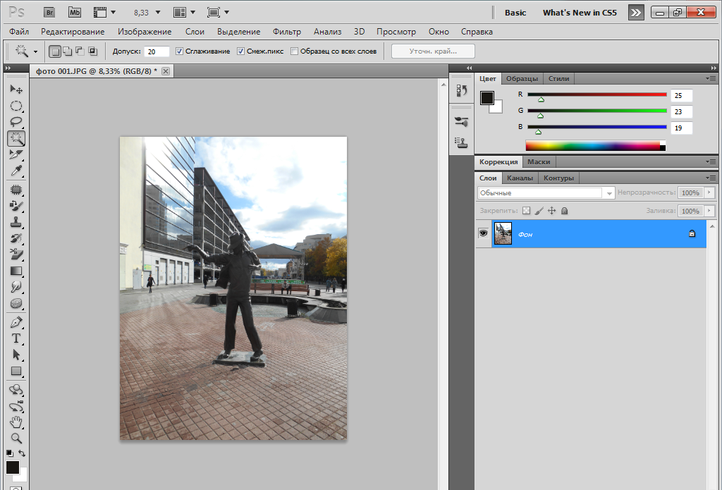Select the Pen tool
The height and width of the screenshot is (490, 722).
tap(16, 322)
